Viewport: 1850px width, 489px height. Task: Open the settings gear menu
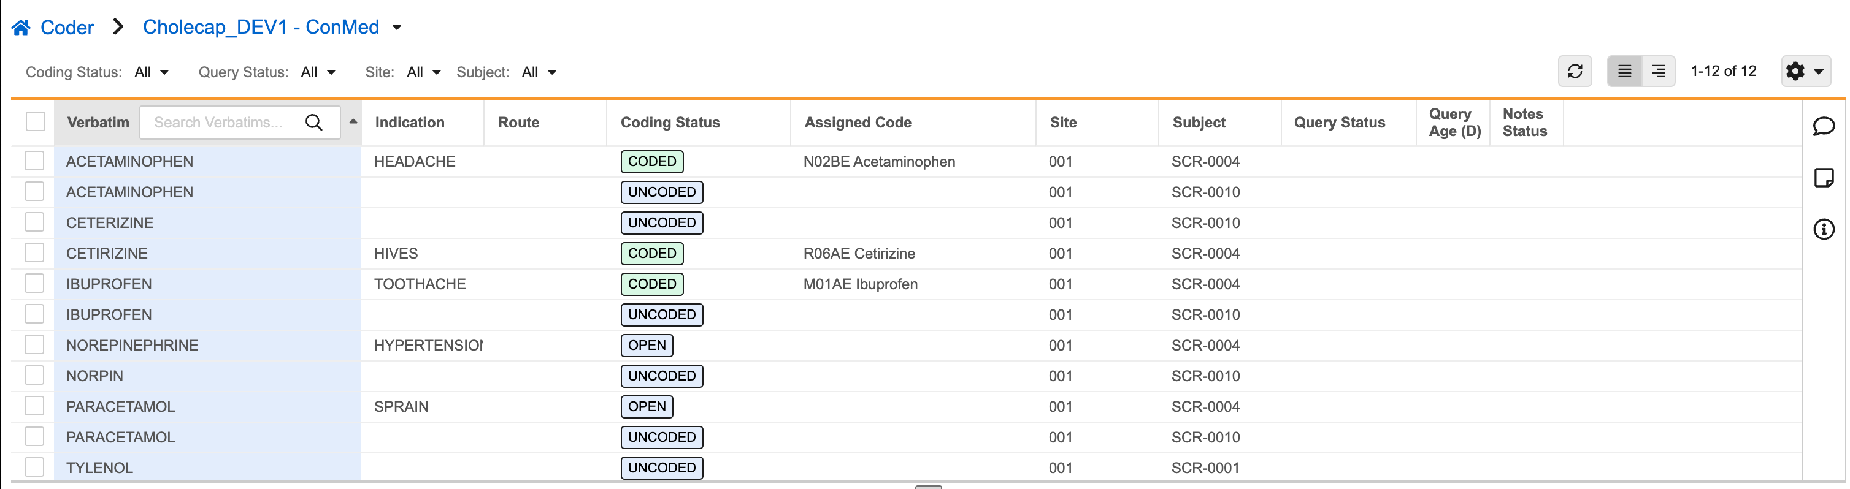(1805, 72)
